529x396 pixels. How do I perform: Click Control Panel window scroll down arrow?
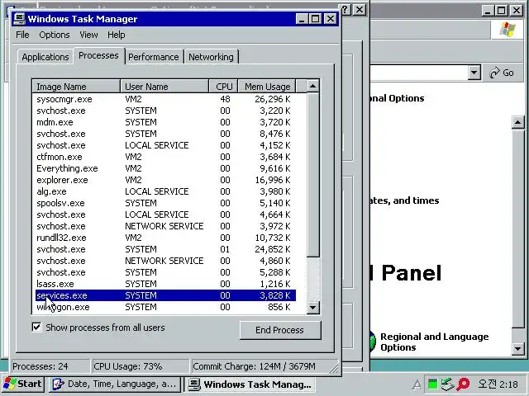pyautogui.click(x=518, y=348)
